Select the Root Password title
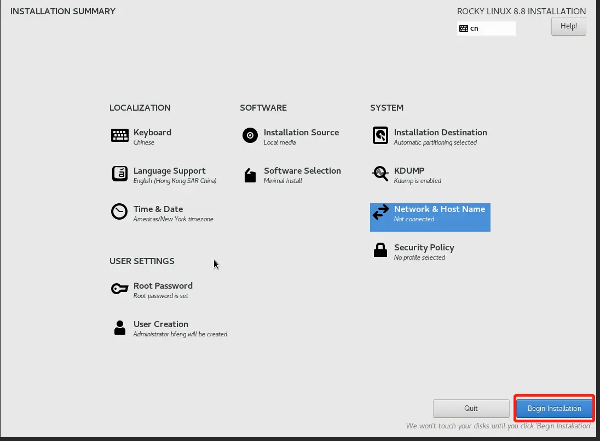This screenshot has width=600, height=441. click(163, 286)
